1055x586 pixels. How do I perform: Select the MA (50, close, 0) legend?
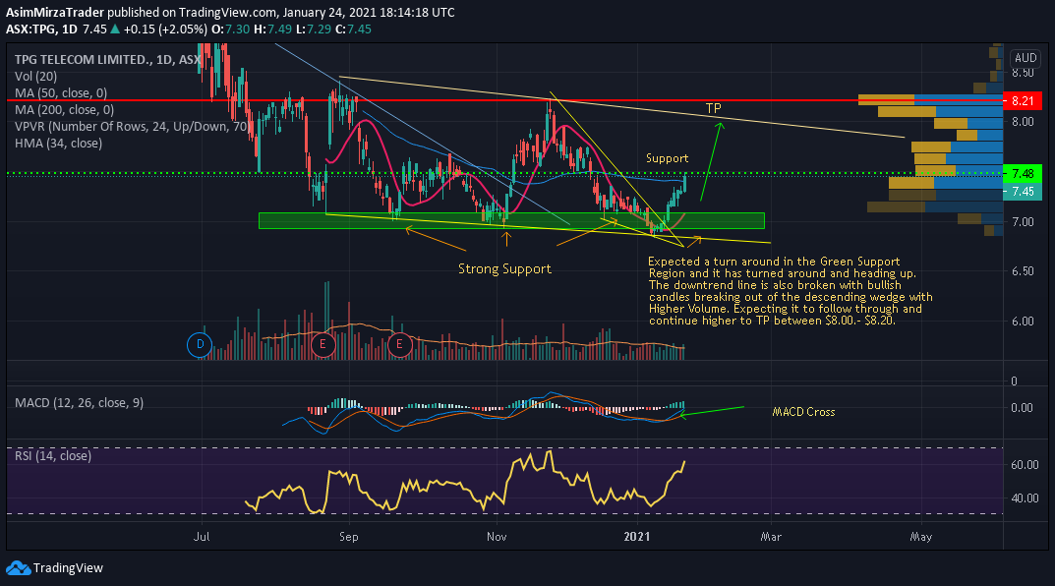pos(61,93)
